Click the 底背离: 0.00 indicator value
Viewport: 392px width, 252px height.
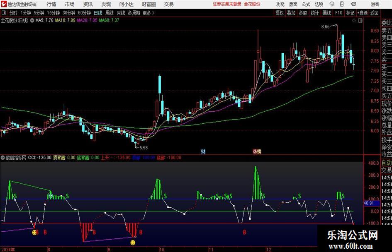(x=88, y=158)
